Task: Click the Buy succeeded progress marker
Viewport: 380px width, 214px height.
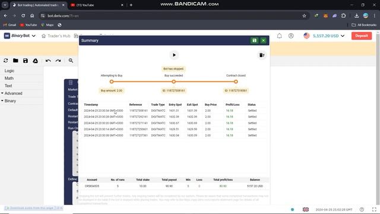Action: pyautogui.click(x=174, y=82)
